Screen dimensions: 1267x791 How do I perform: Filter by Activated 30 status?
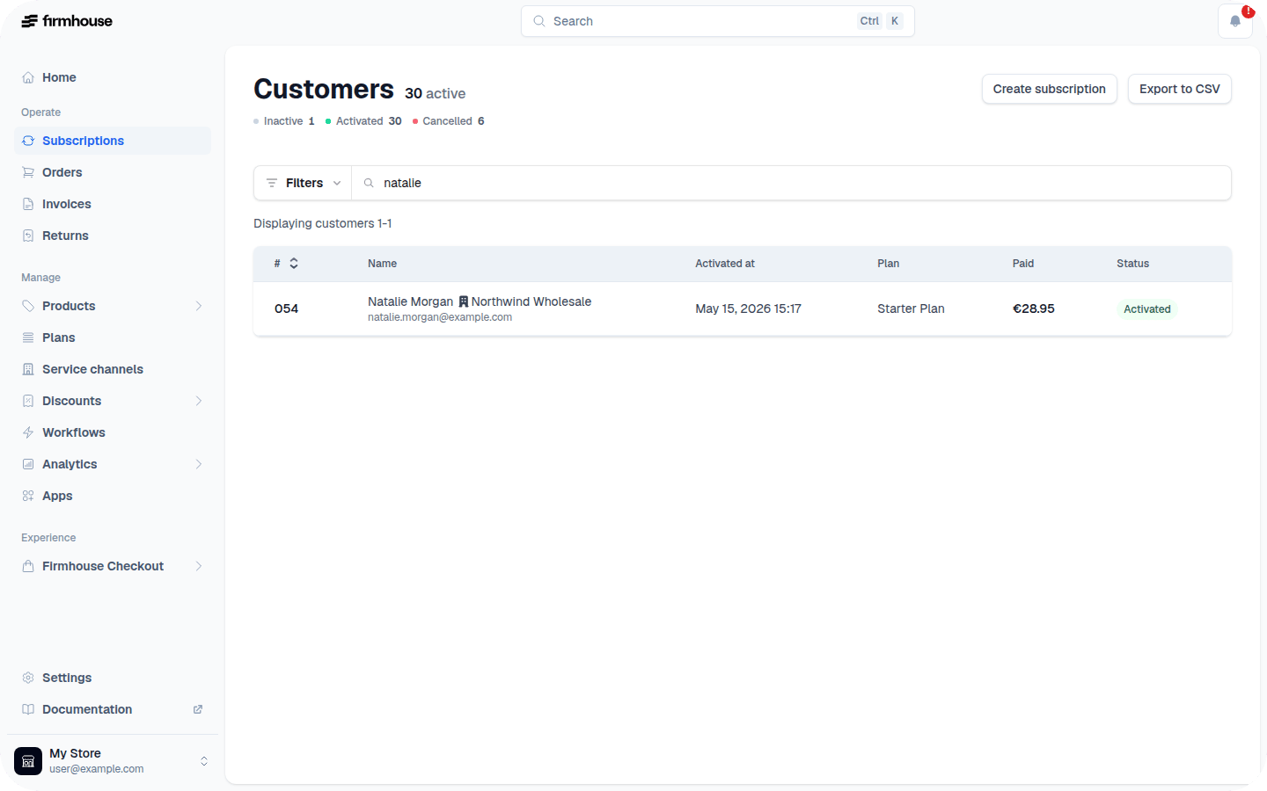click(x=363, y=121)
